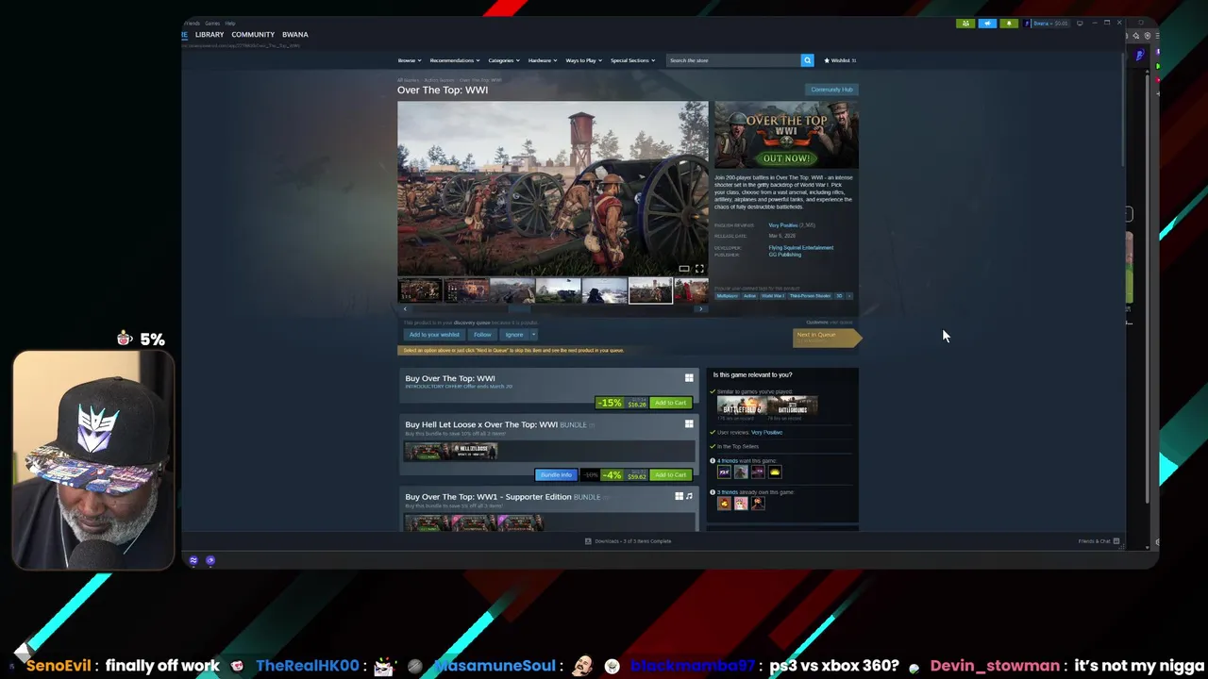Open the pink avatar friend who owns game
Screen dimensions: 1208x679
pos(741,504)
